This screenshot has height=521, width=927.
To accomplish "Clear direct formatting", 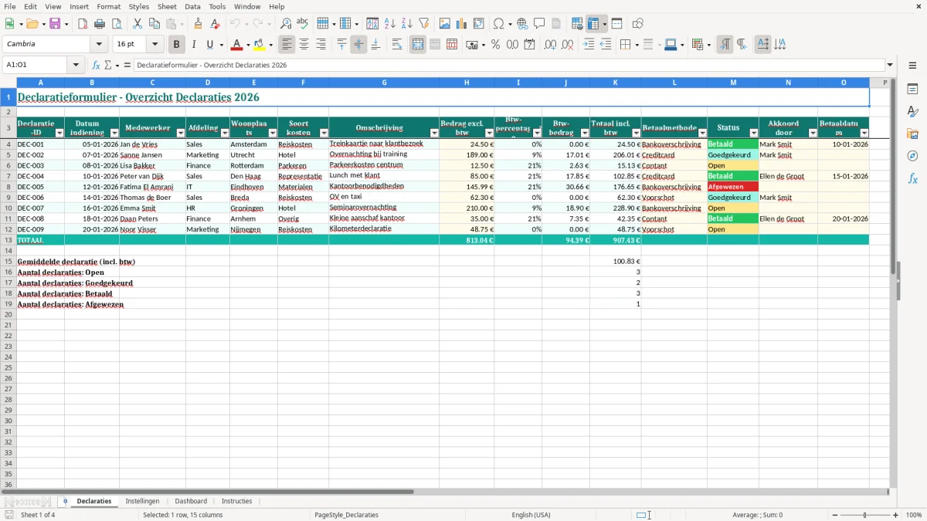I will [x=215, y=24].
